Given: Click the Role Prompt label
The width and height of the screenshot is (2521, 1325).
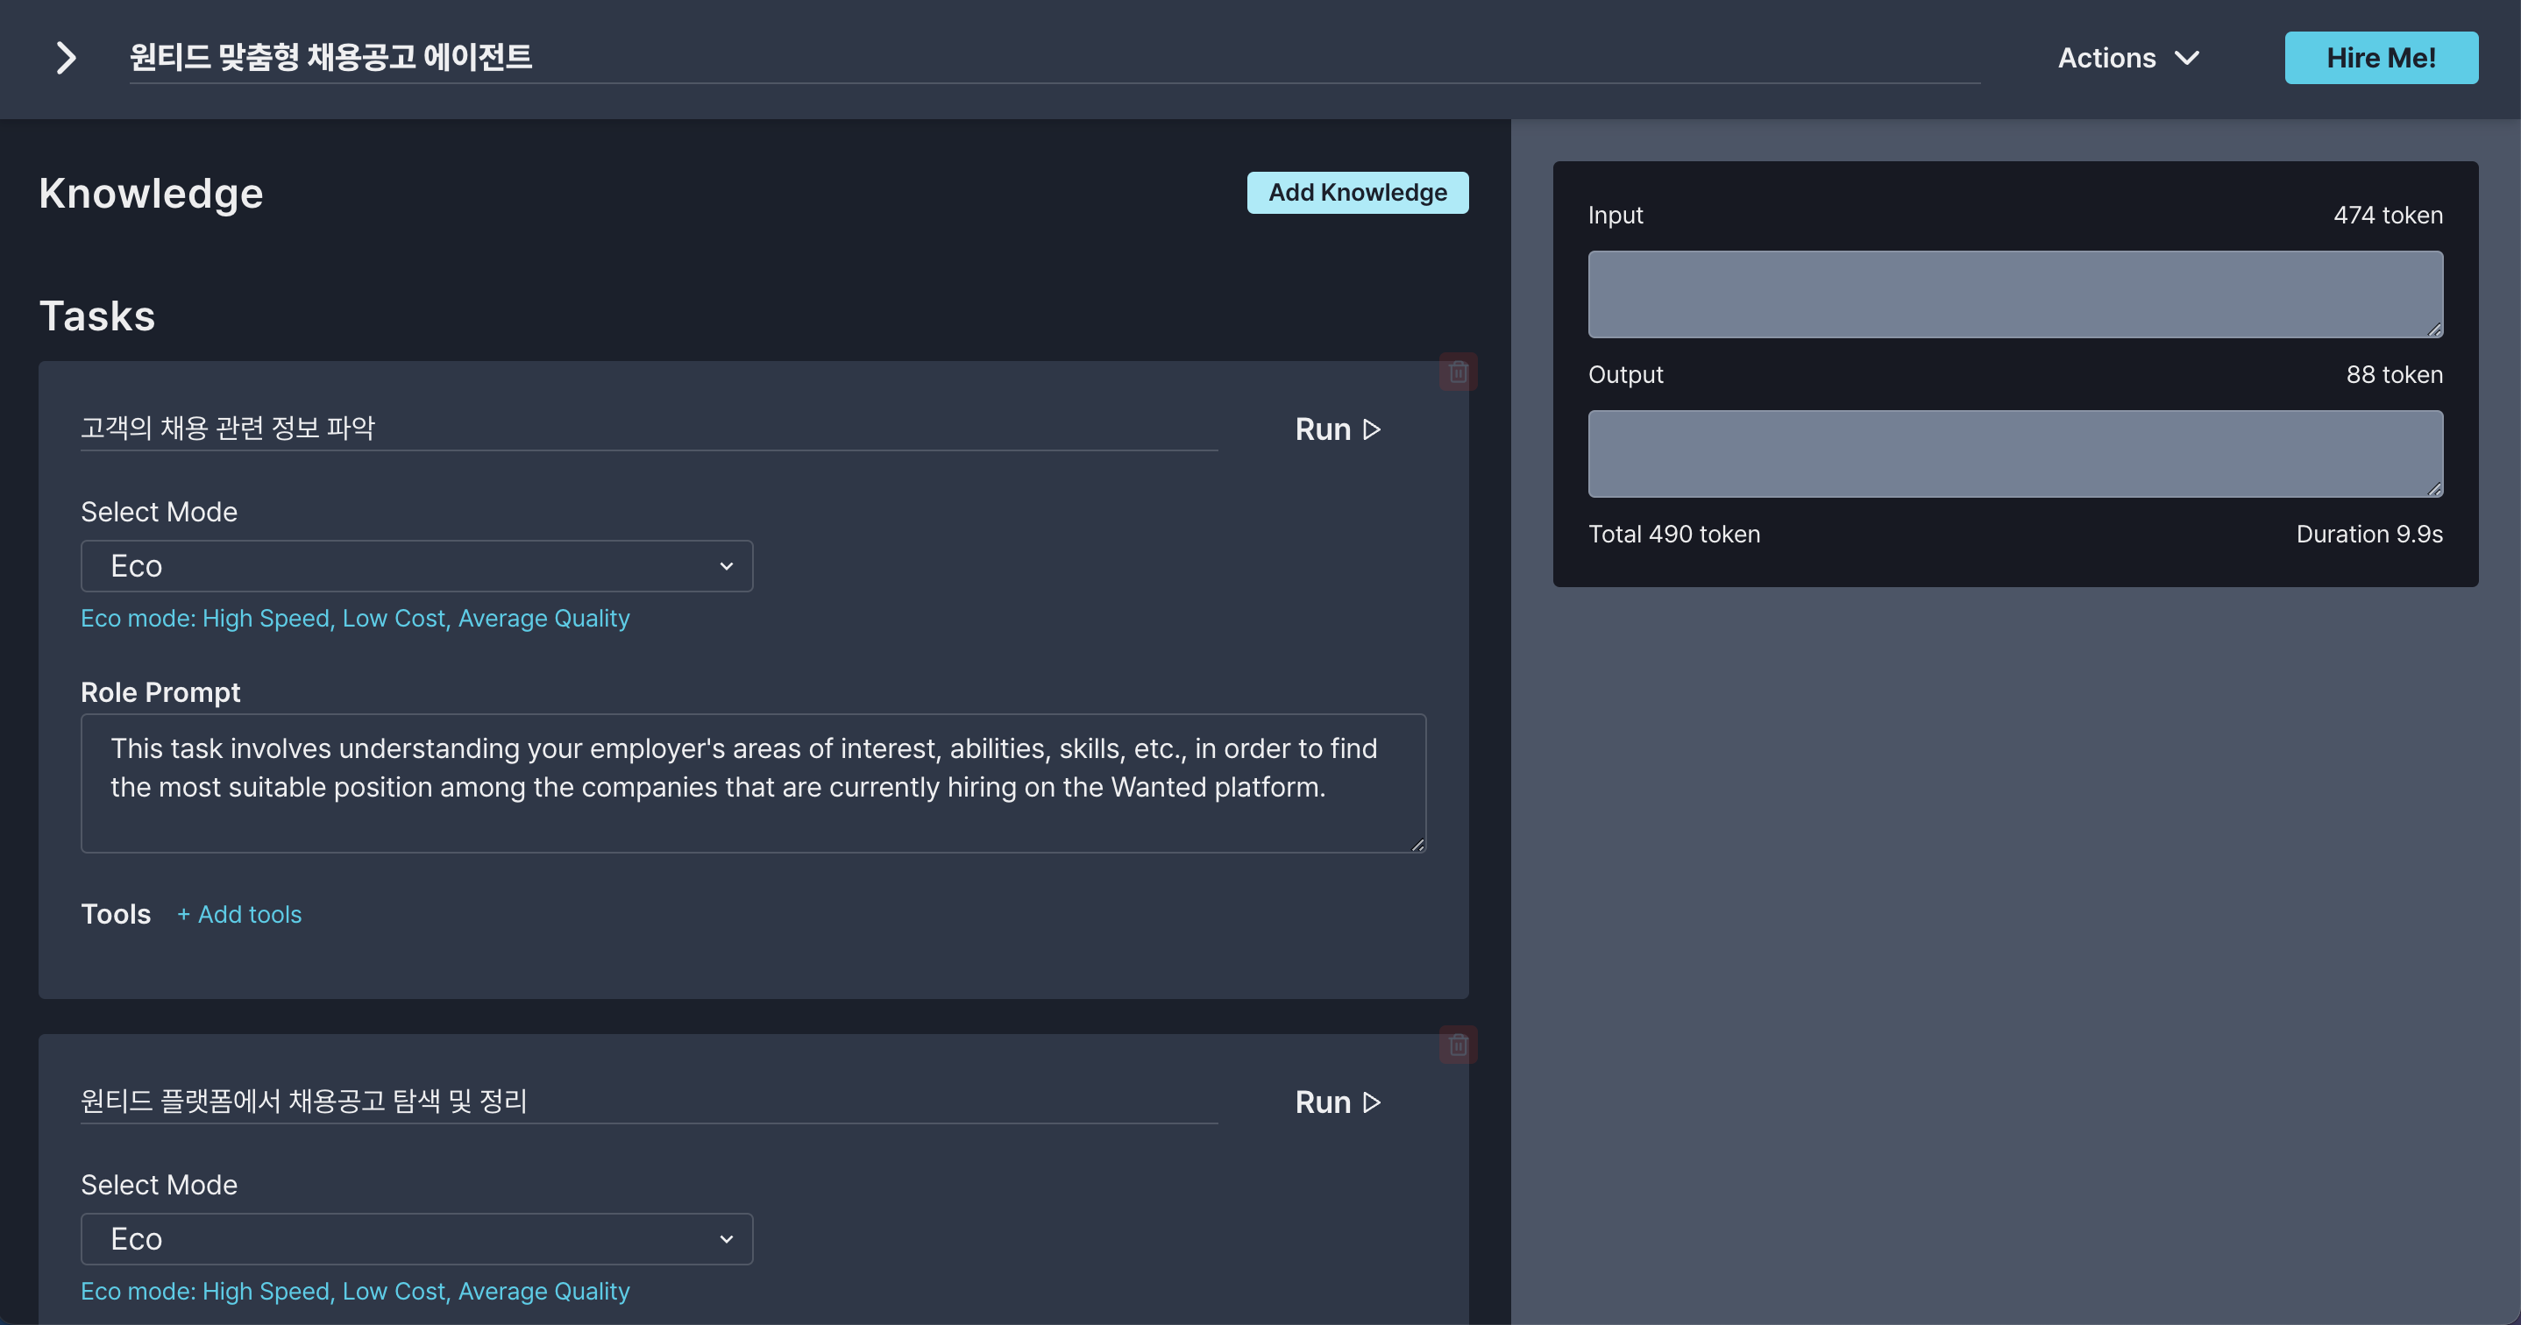Looking at the screenshot, I should 160,693.
